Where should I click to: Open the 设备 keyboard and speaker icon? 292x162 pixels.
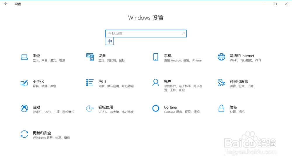point(90,57)
